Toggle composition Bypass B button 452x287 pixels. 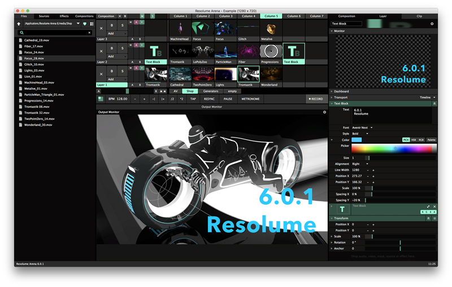125,16
